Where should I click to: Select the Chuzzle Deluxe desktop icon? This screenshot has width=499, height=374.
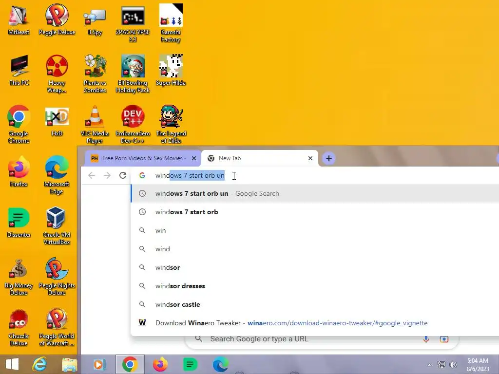19,327
